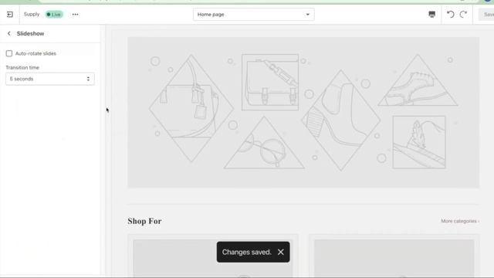Click the Transition time label

22,67
